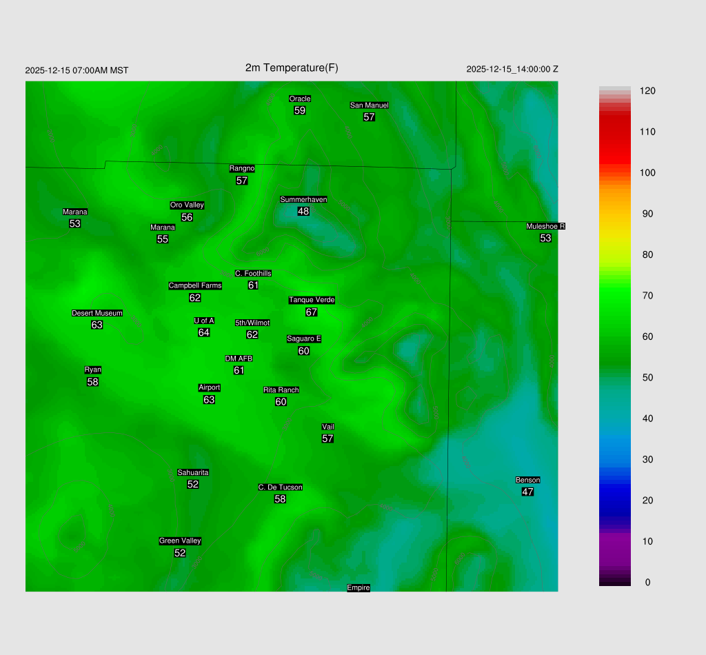Viewport: 706px width, 655px height.
Task: Click the Sahuarita station label
Action: 193,472
